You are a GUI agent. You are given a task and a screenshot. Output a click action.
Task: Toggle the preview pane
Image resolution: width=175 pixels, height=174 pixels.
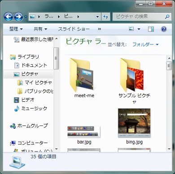(151, 29)
